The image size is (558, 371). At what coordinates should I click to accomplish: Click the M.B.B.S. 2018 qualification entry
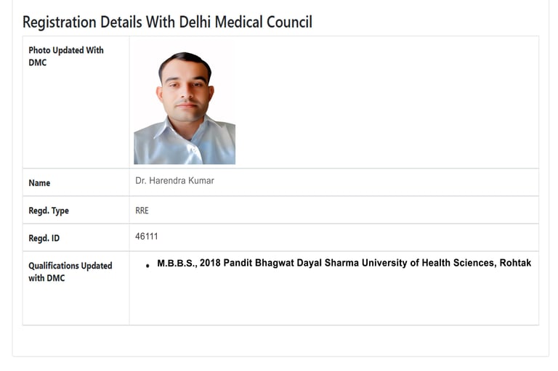tap(344, 263)
